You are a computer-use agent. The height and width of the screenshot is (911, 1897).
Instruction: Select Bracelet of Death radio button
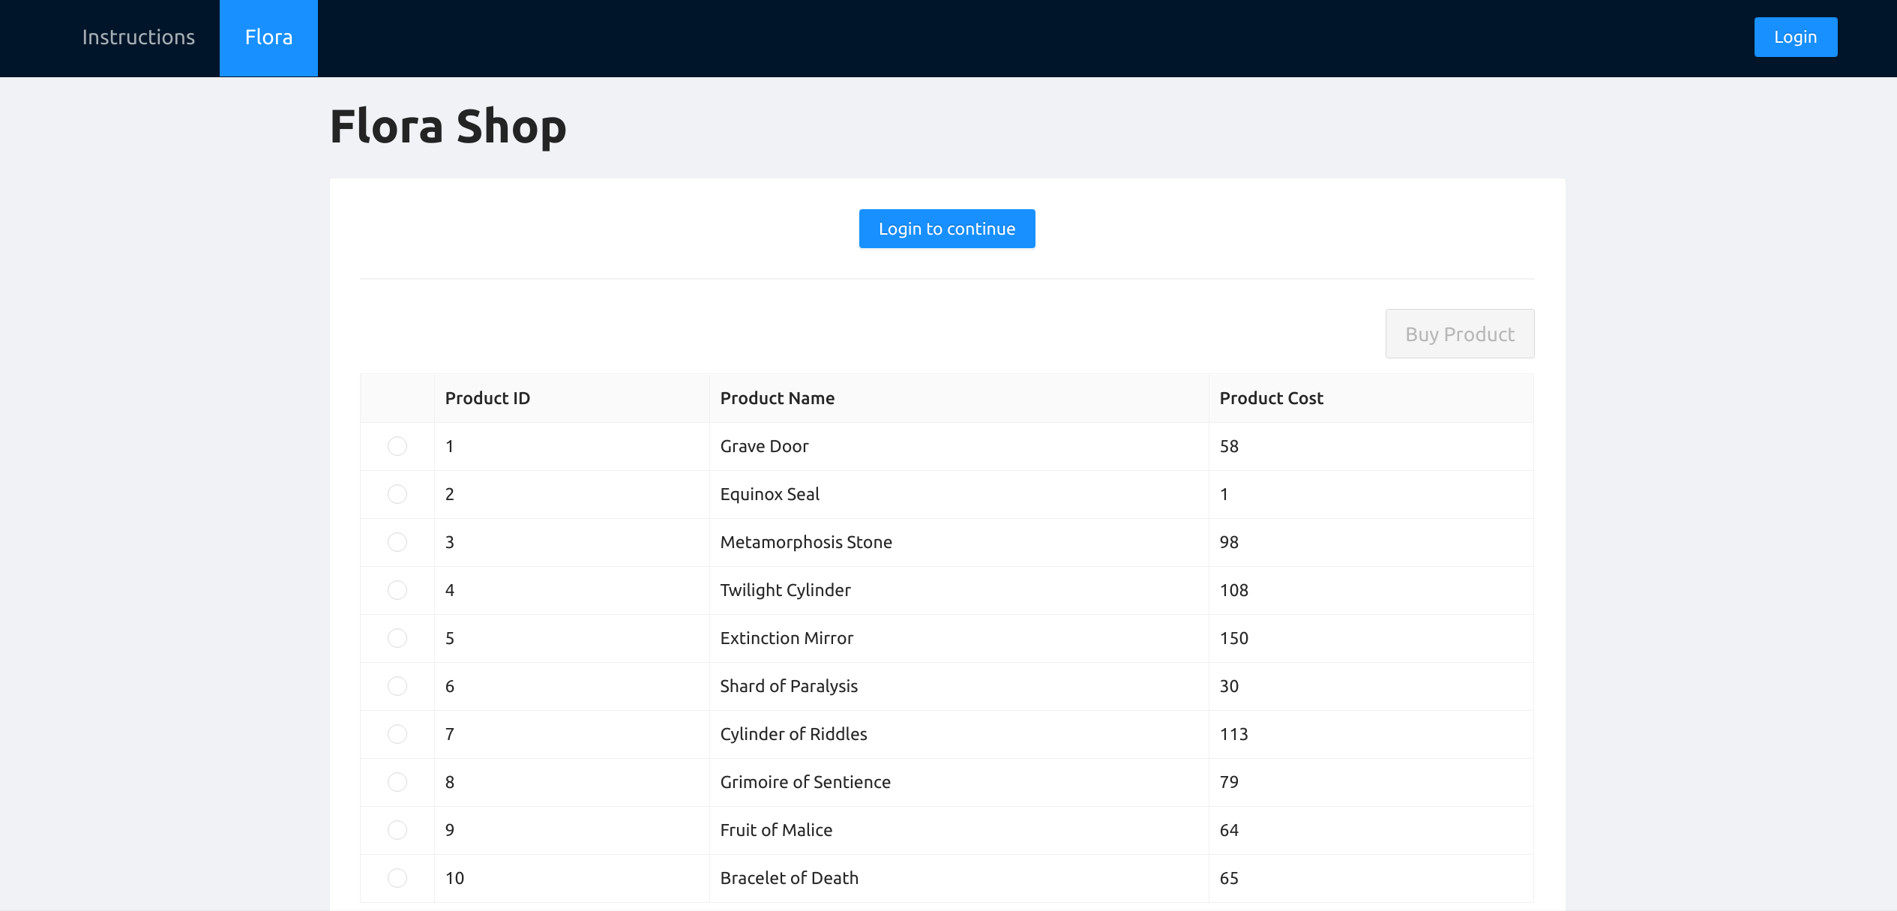tap(397, 878)
